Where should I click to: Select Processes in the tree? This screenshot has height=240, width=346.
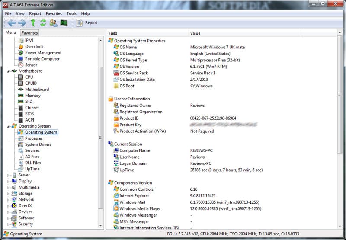[x=34, y=138]
